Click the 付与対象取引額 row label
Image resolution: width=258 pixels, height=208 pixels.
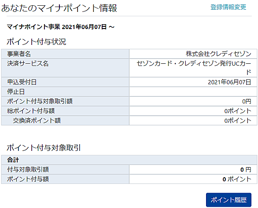click(28, 169)
